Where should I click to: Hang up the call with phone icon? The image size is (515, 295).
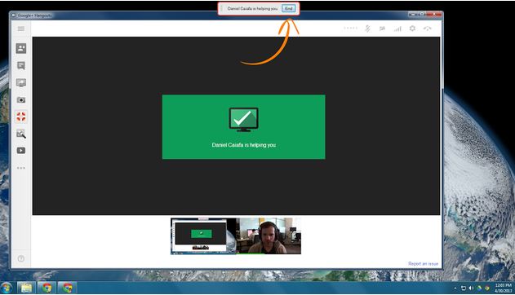(427, 29)
